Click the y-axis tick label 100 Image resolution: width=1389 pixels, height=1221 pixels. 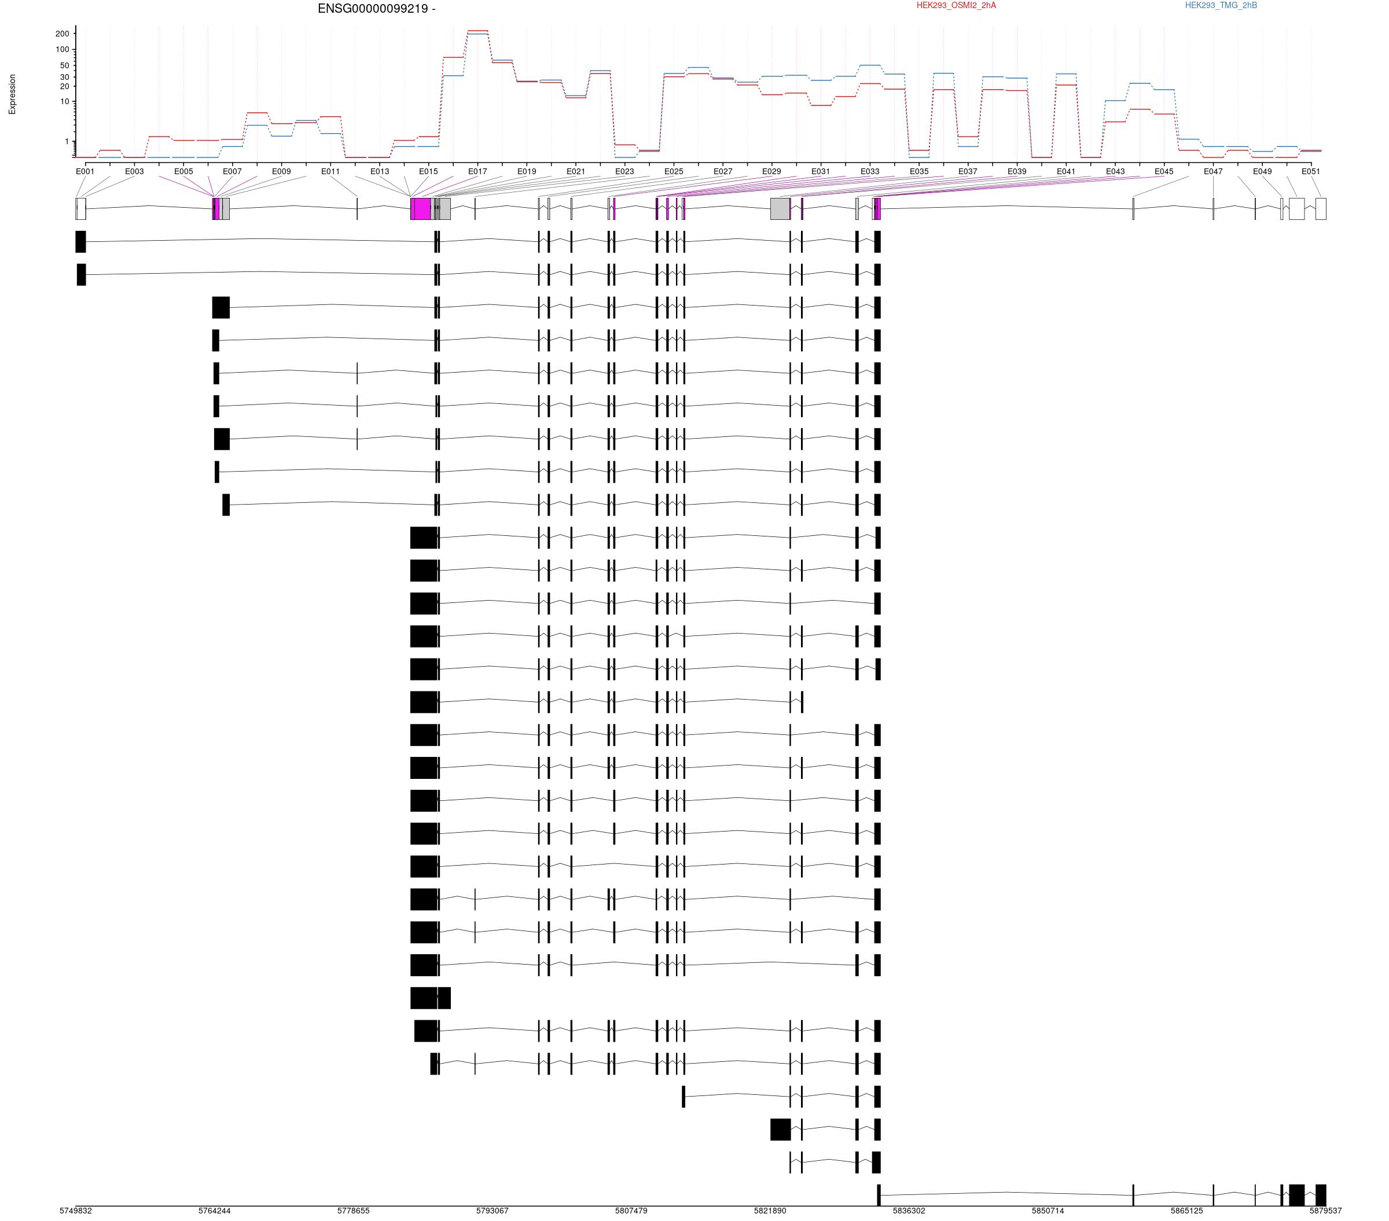[62, 50]
